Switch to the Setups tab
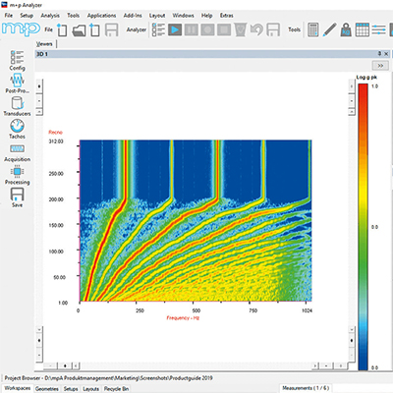This screenshot has width=393, height=393. (71, 389)
